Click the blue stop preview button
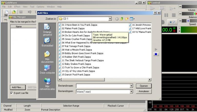197x112 pixels. pos(156,54)
